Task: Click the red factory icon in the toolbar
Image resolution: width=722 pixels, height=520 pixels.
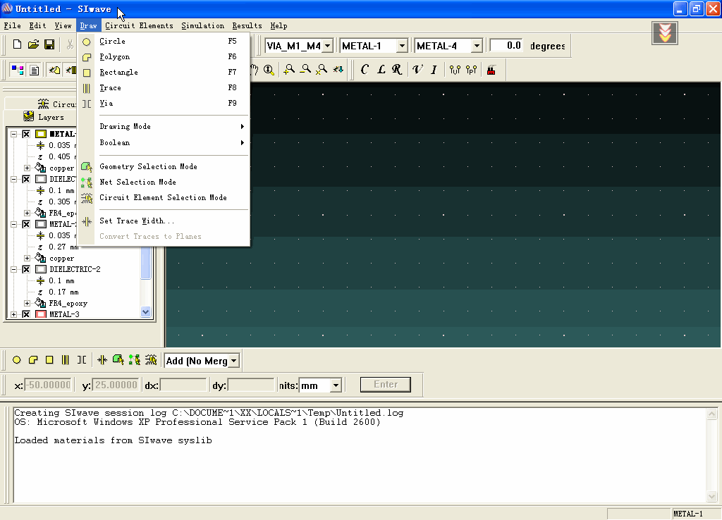Action: click(x=491, y=70)
